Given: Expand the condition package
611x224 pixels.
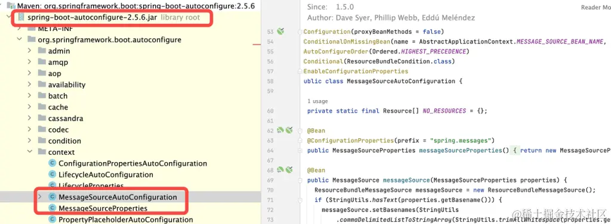Looking at the screenshot, I should [x=30, y=141].
